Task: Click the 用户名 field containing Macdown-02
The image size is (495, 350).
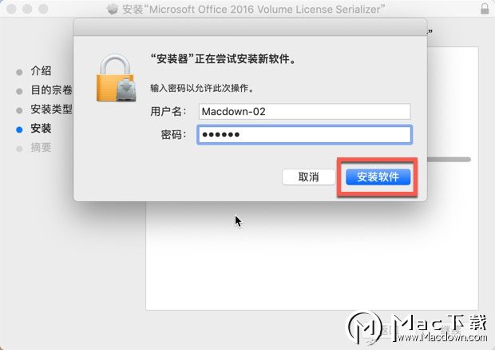Action: 305,112
